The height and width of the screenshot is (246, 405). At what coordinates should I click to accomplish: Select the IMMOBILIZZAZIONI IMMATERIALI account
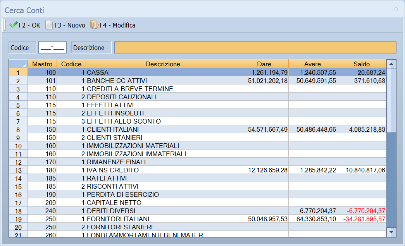coord(198,154)
